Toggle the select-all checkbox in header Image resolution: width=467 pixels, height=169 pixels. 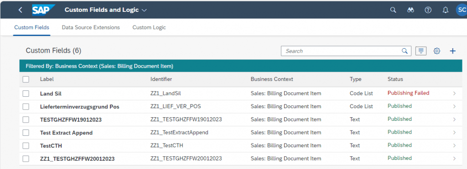(26, 79)
